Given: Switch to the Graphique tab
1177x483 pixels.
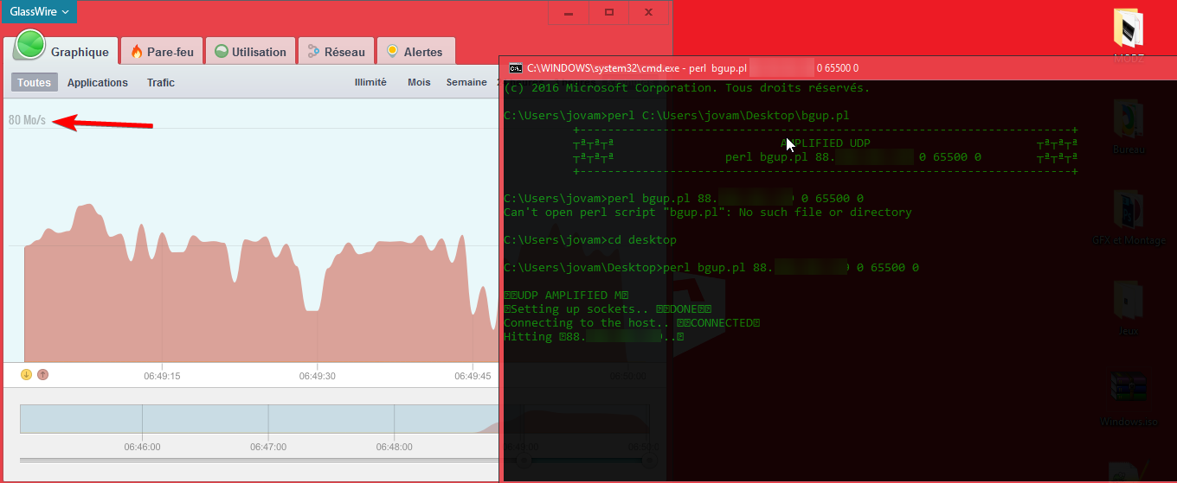Looking at the screenshot, I should 61,50.
